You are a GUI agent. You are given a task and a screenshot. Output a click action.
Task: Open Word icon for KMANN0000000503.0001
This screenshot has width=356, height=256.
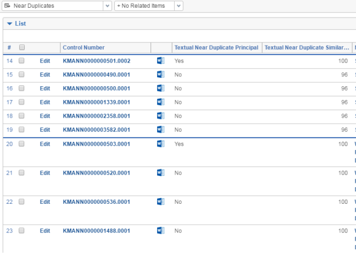(x=161, y=144)
